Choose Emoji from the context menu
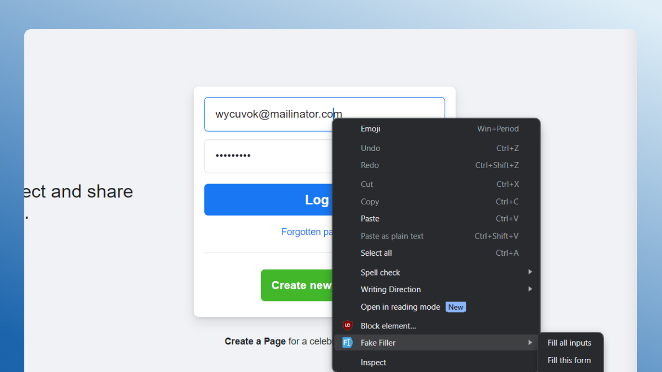Viewport: 662px width, 372px height. (371, 129)
